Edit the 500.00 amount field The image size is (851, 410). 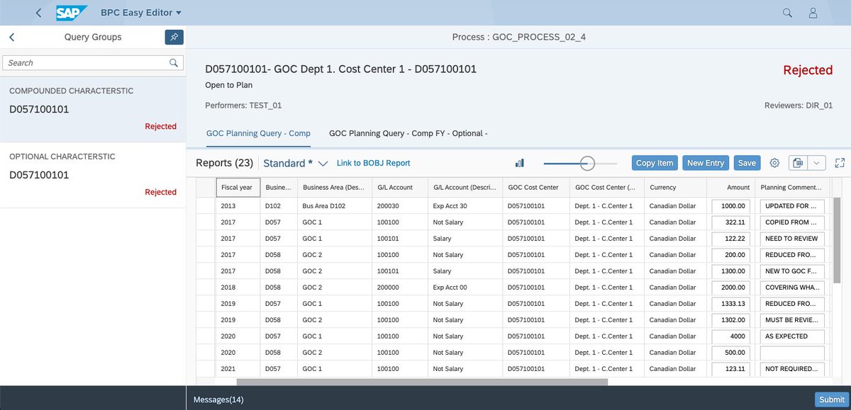730,353
